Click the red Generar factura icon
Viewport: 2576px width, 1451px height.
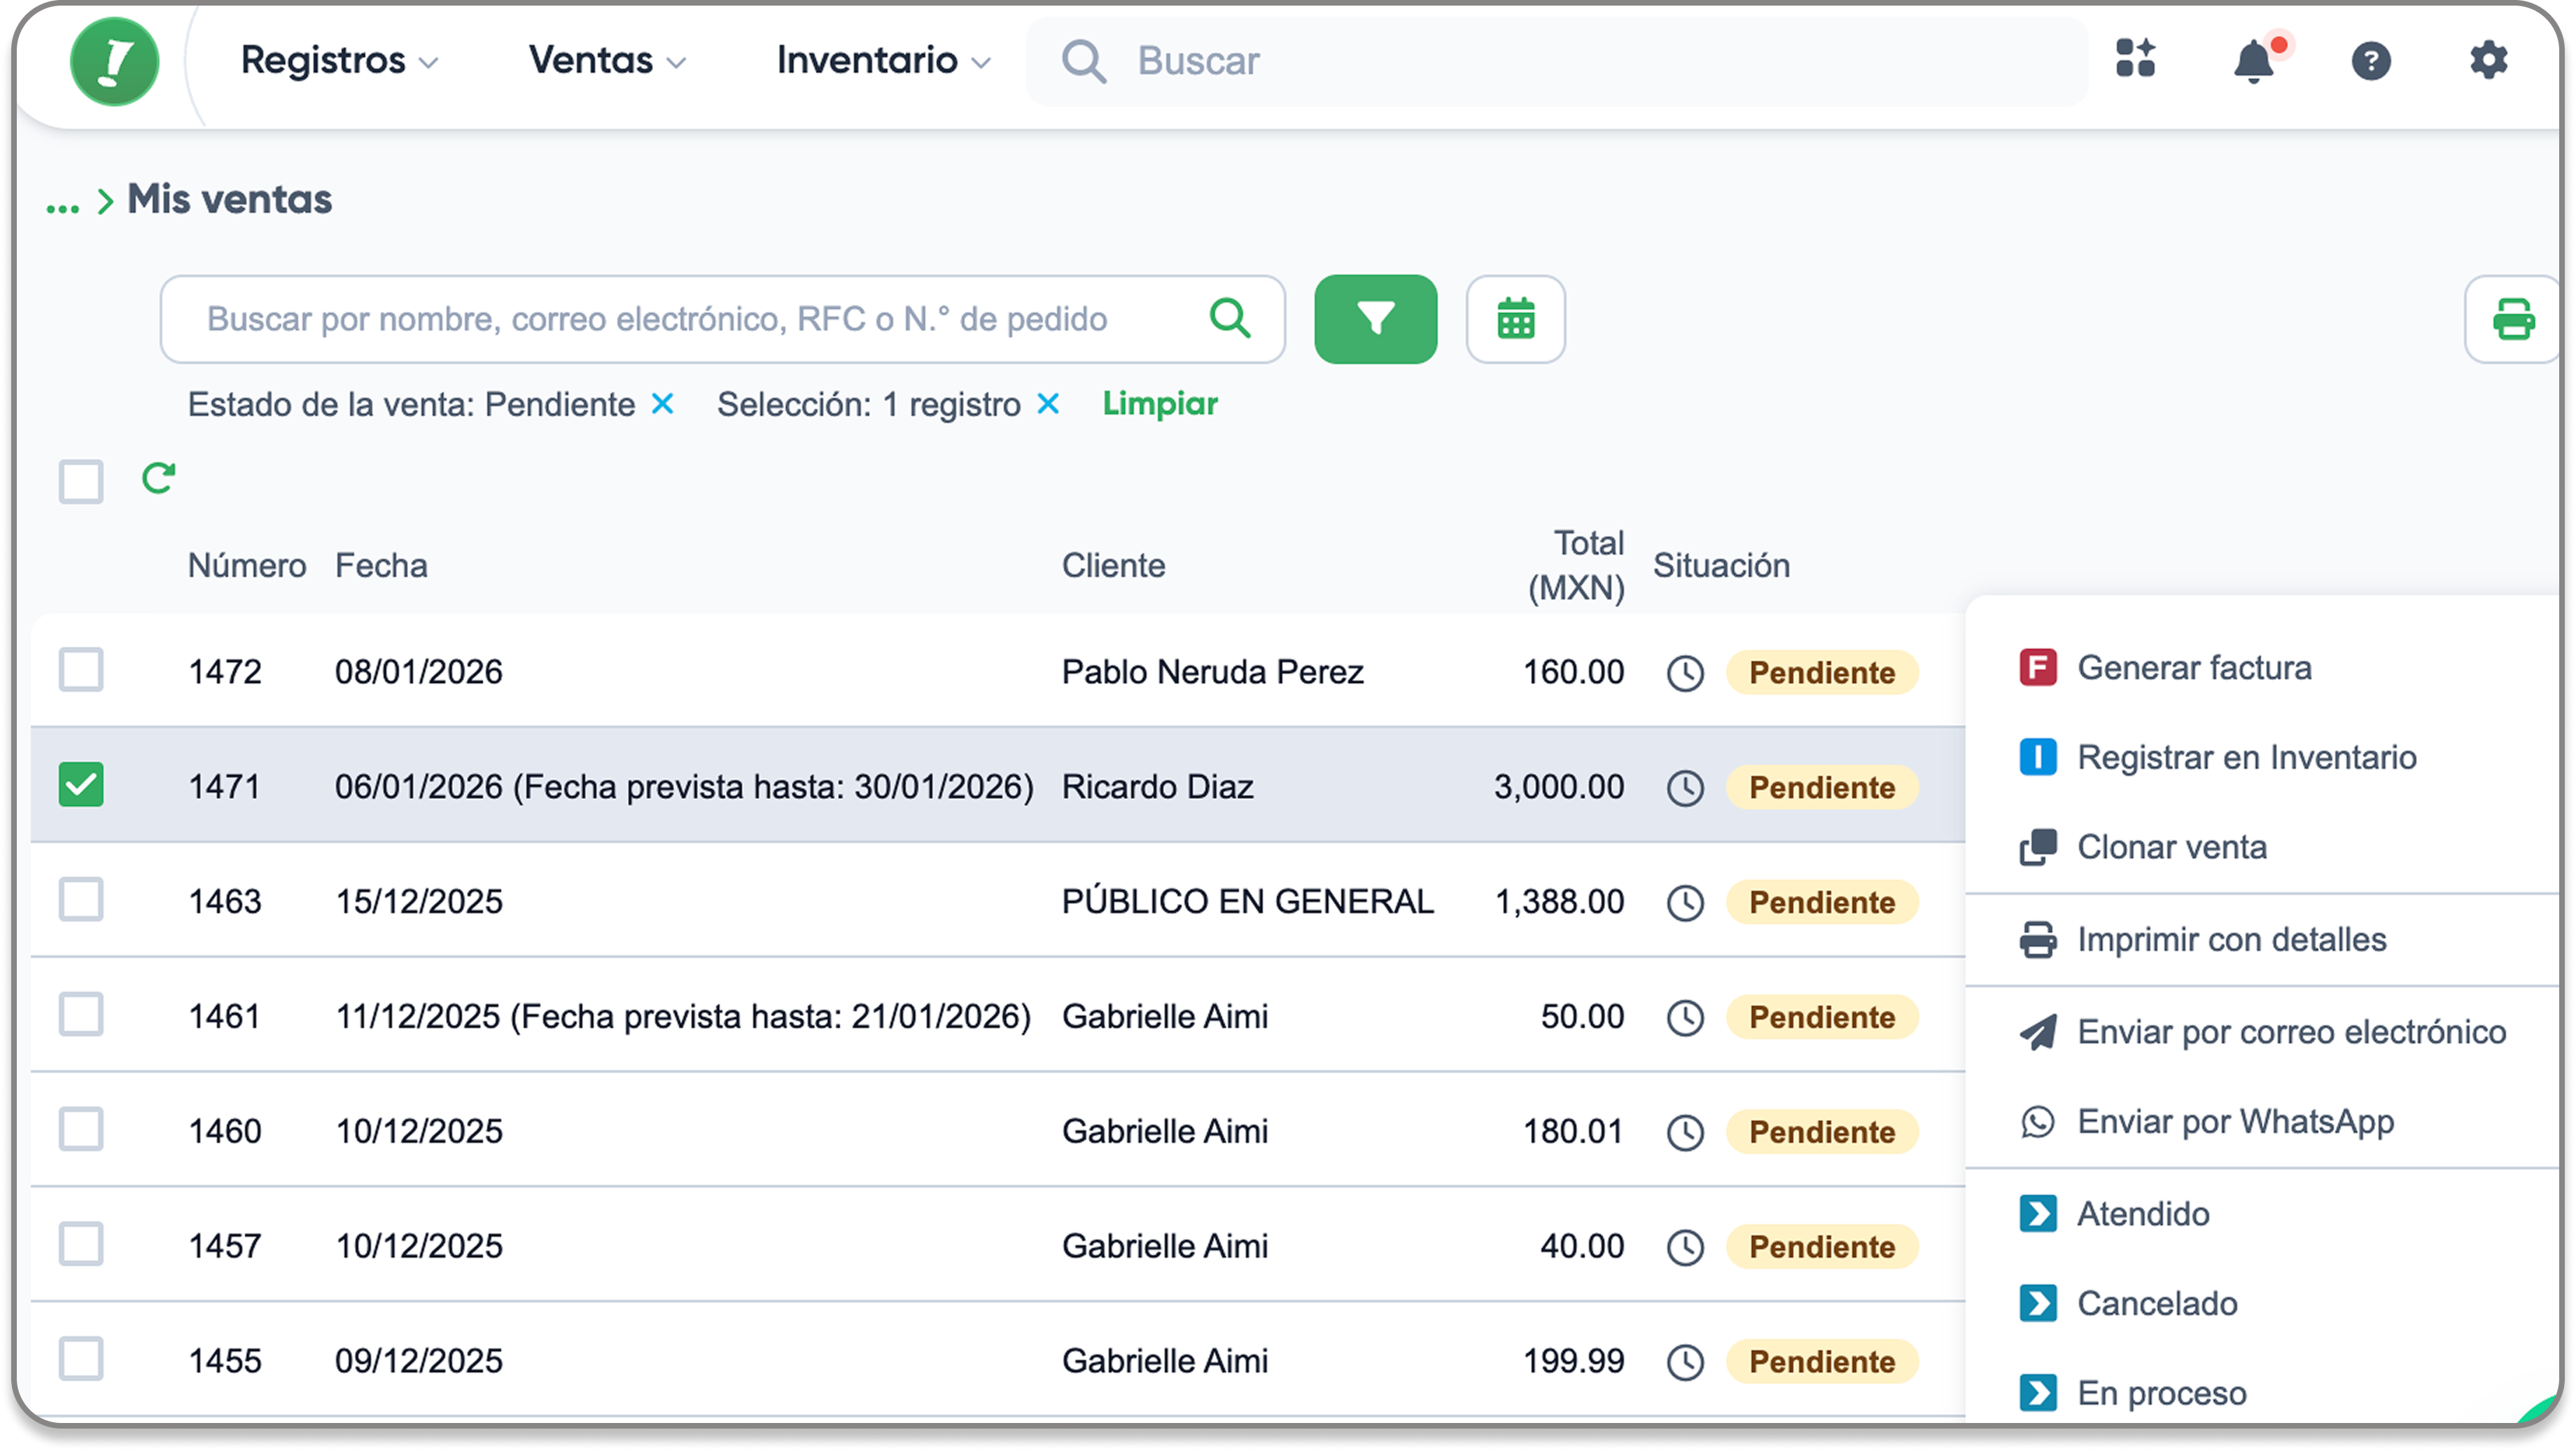coord(2038,667)
